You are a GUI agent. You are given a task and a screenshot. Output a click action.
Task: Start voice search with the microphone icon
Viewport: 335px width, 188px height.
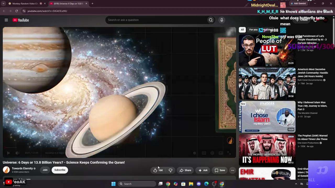click(222, 20)
